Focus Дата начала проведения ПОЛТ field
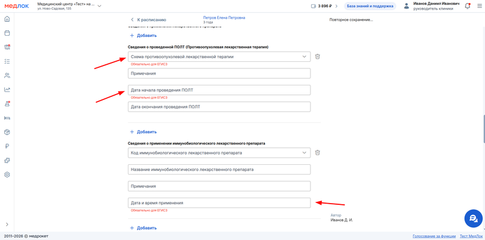Screen dimensions: 485x240 [x=219, y=90]
